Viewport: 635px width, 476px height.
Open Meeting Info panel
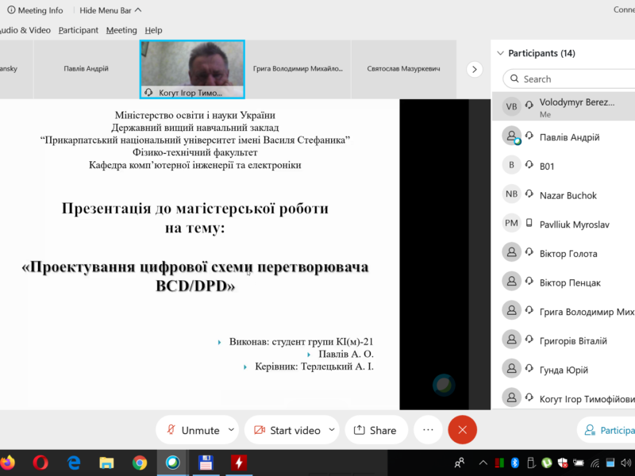point(35,10)
